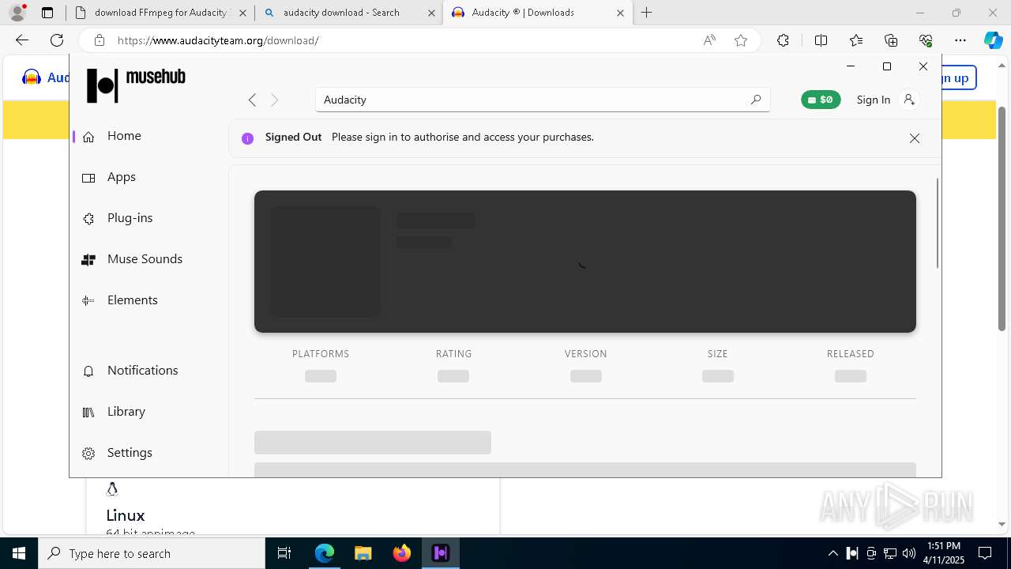1011x569 pixels.
Task: Click the Linux heading on Audacity page
Action: pos(126,515)
